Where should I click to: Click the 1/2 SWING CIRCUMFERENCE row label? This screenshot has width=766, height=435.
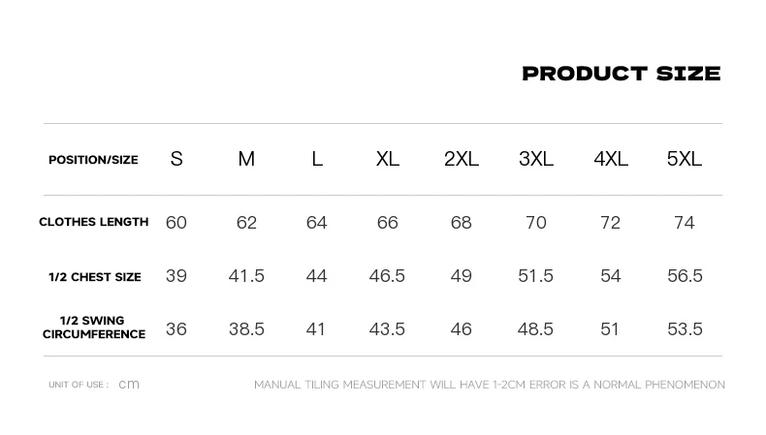[94, 327]
